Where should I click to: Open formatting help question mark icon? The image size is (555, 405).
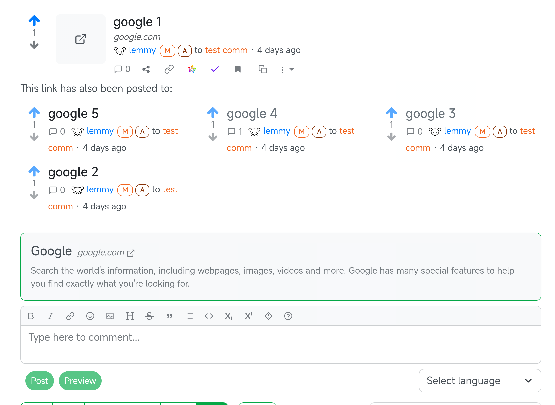[288, 316]
